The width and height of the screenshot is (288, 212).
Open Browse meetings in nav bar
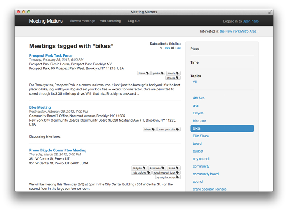82,21
